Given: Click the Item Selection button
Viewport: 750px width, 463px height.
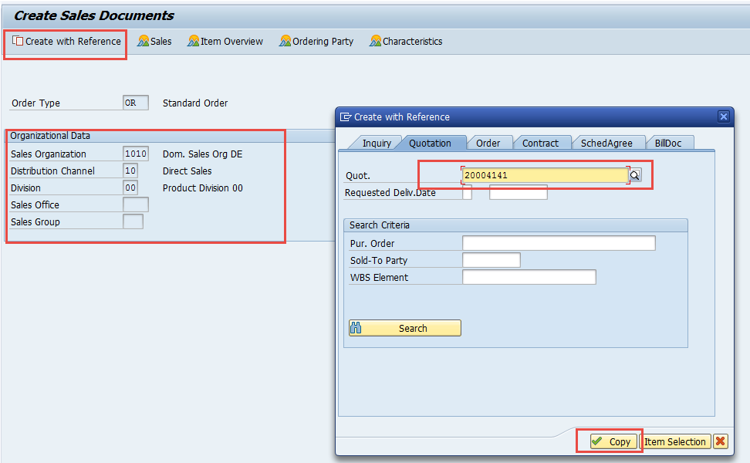Looking at the screenshot, I should (x=675, y=441).
